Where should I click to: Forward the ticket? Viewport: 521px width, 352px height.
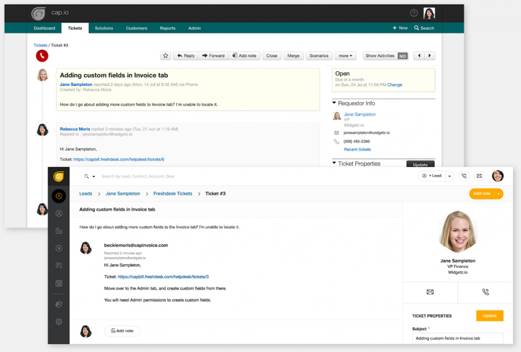213,56
